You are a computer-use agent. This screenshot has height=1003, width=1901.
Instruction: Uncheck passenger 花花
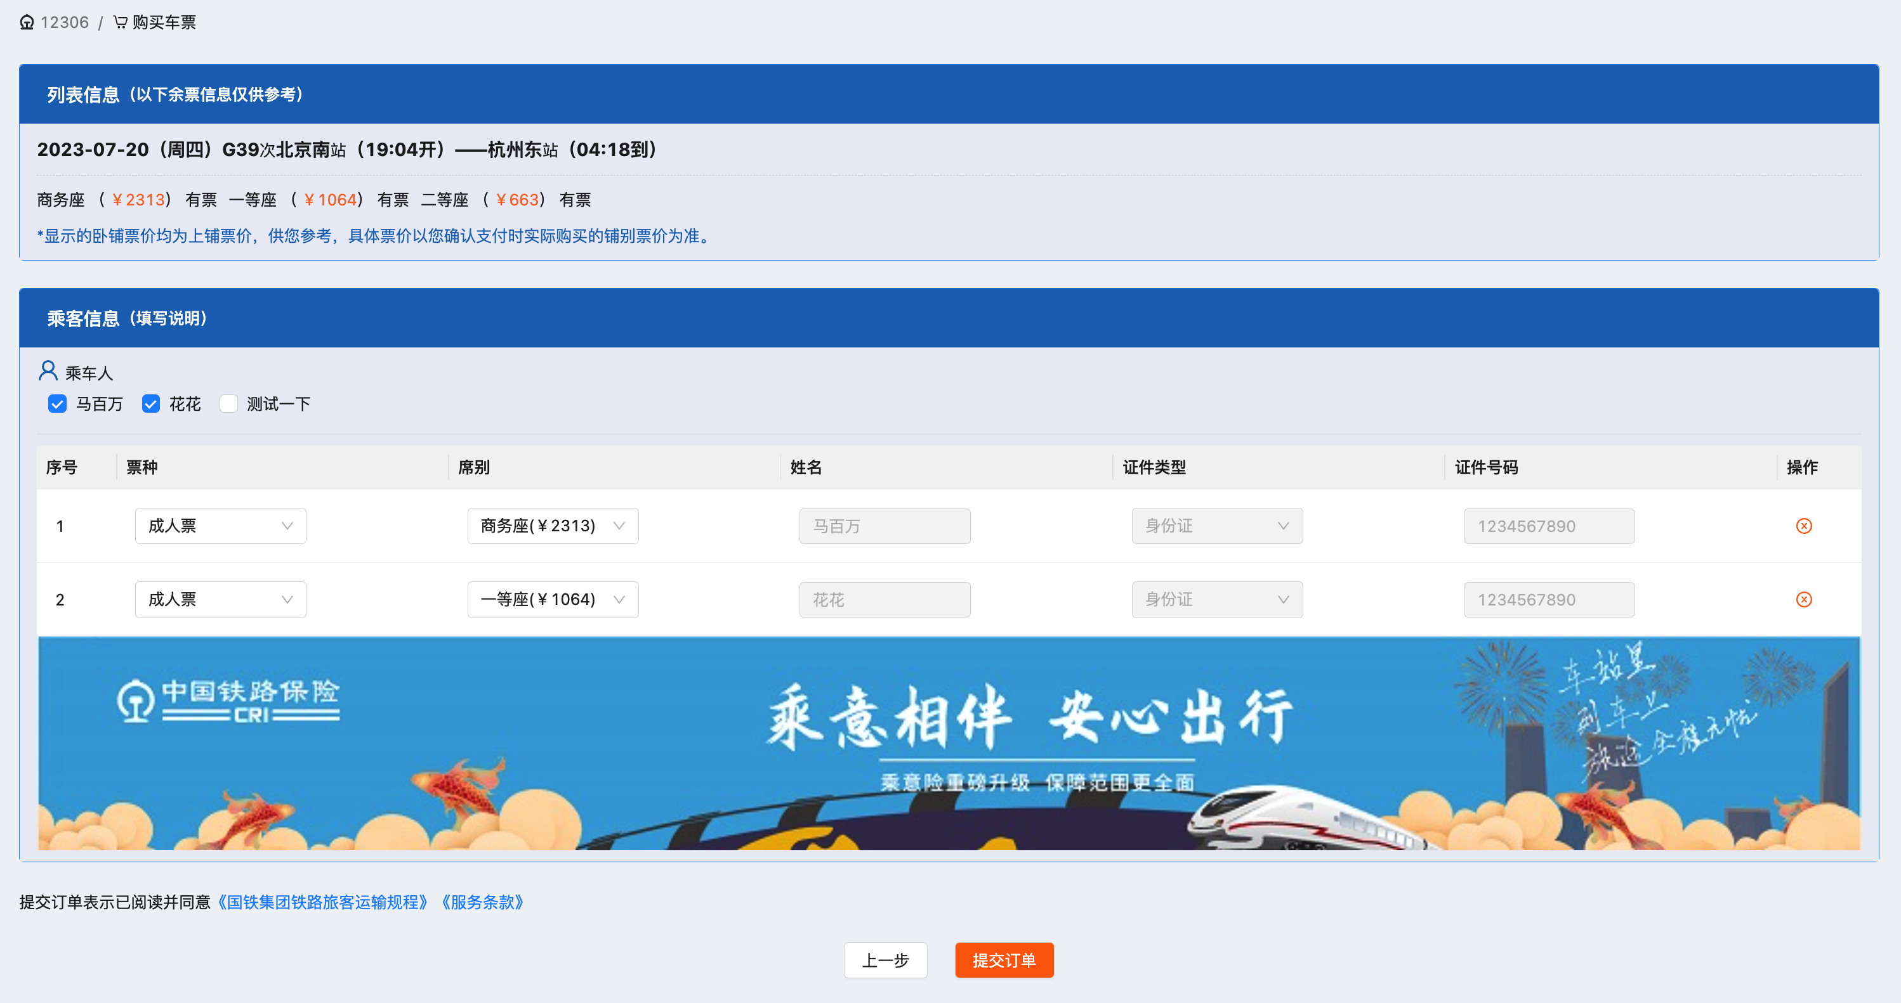click(151, 404)
